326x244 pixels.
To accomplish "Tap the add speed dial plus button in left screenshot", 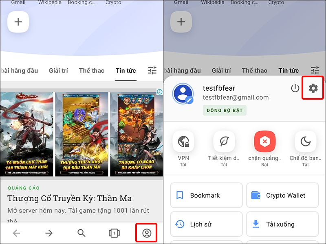I will tap(18, 22).
